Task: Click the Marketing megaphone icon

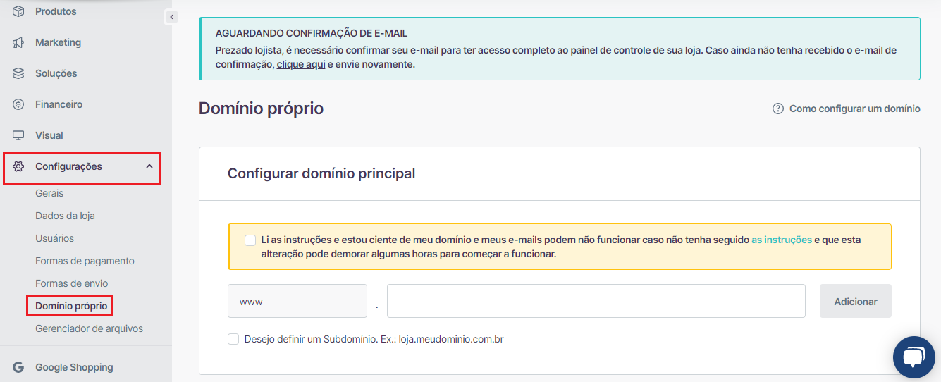Action: pyautogui.click(x=19, y=42)
